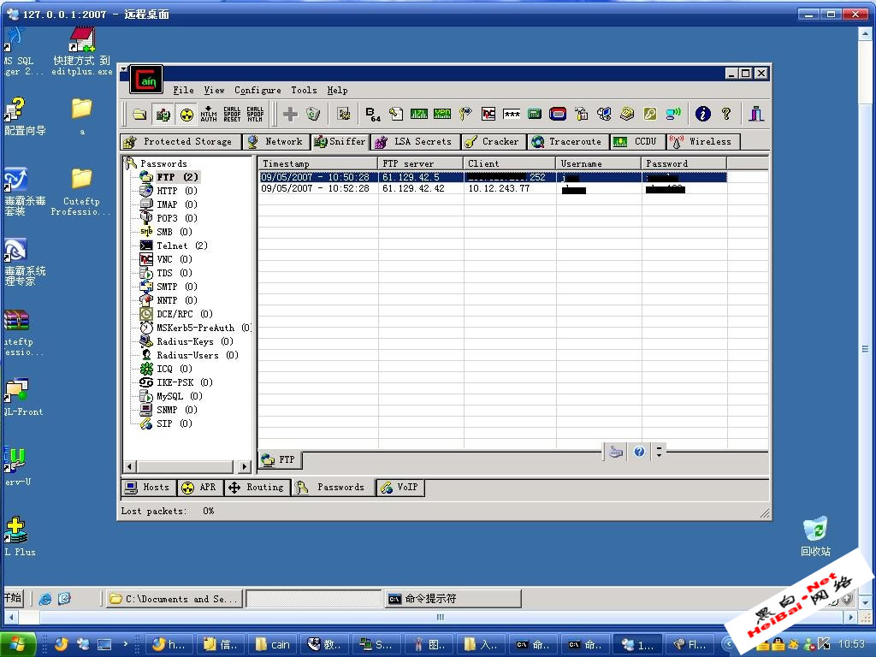
Task: Click the blue help icon below the table
Action: click(x=639, y=452)
